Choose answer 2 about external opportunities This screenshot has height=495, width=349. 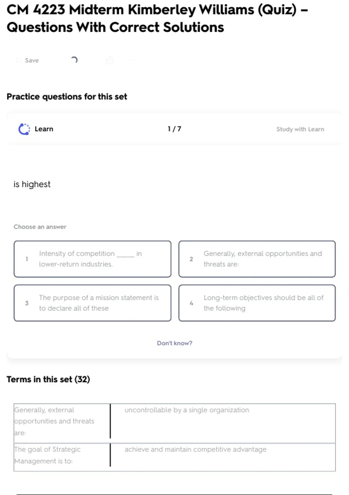tap(257, 259)
